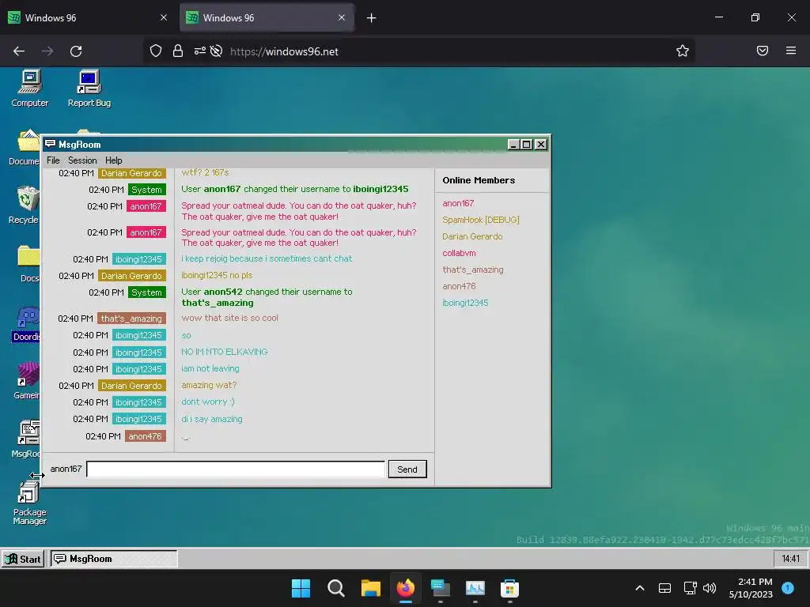Select the Gamein cube desktop icon
Screen dimensions: 810x607
(27, 381)
